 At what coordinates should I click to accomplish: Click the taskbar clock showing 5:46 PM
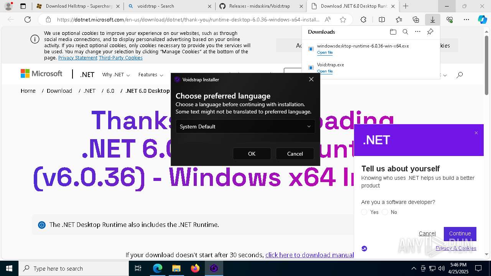click(x=458, y=268)
